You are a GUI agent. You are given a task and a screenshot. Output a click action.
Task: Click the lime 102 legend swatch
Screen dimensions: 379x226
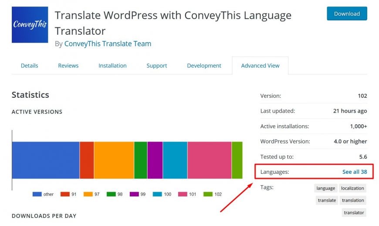[208, 194]
